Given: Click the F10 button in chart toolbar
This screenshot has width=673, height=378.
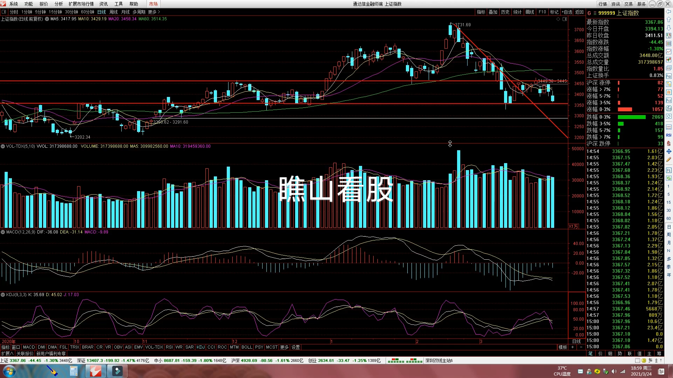Looking at the screenshot, I should click(x=542, y=12).
